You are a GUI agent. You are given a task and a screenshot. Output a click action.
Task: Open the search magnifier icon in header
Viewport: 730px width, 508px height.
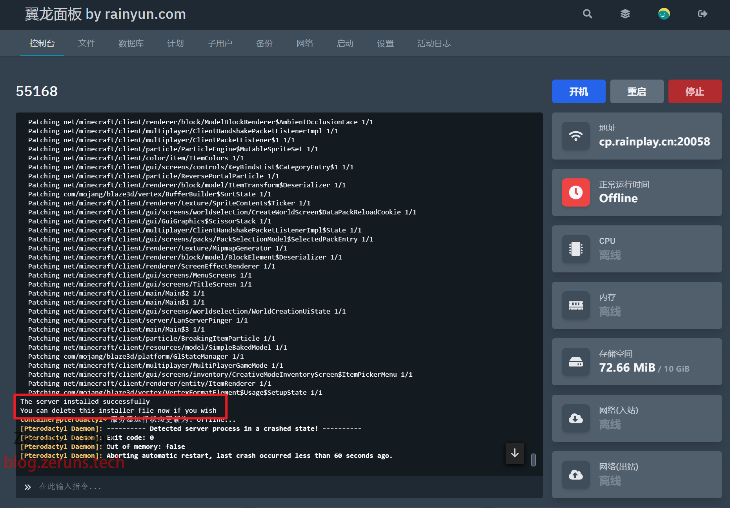(587, 14)
